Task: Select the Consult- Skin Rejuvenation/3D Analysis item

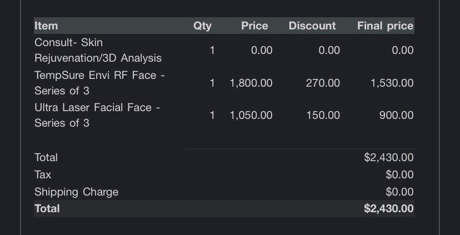Action: 98,50
